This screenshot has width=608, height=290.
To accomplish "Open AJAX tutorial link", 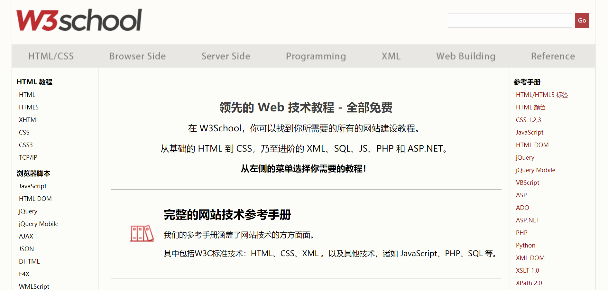I will pos(26,236).
